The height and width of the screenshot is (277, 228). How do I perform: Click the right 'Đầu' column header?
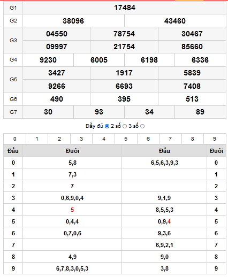coord(164,151)
